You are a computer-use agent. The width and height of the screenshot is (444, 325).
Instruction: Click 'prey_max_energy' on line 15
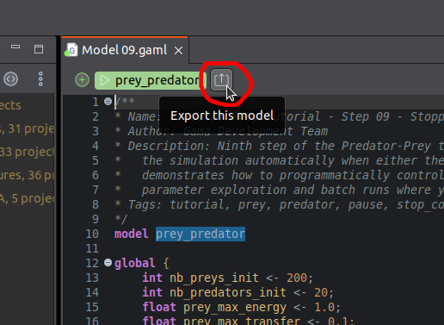pyautogui.click(x=235, y=308)
